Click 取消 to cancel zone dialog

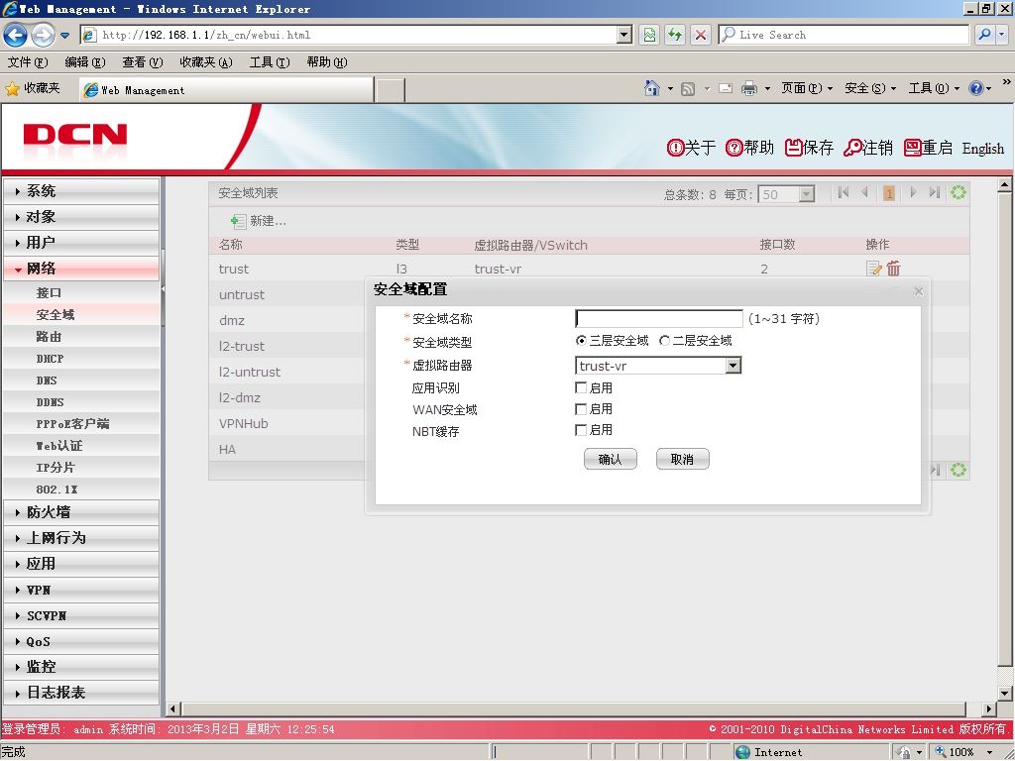682,459
